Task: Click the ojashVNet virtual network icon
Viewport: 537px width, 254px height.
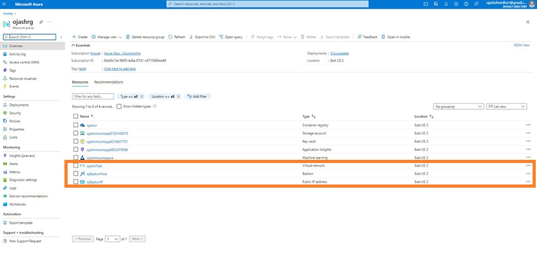Action: 82,166
